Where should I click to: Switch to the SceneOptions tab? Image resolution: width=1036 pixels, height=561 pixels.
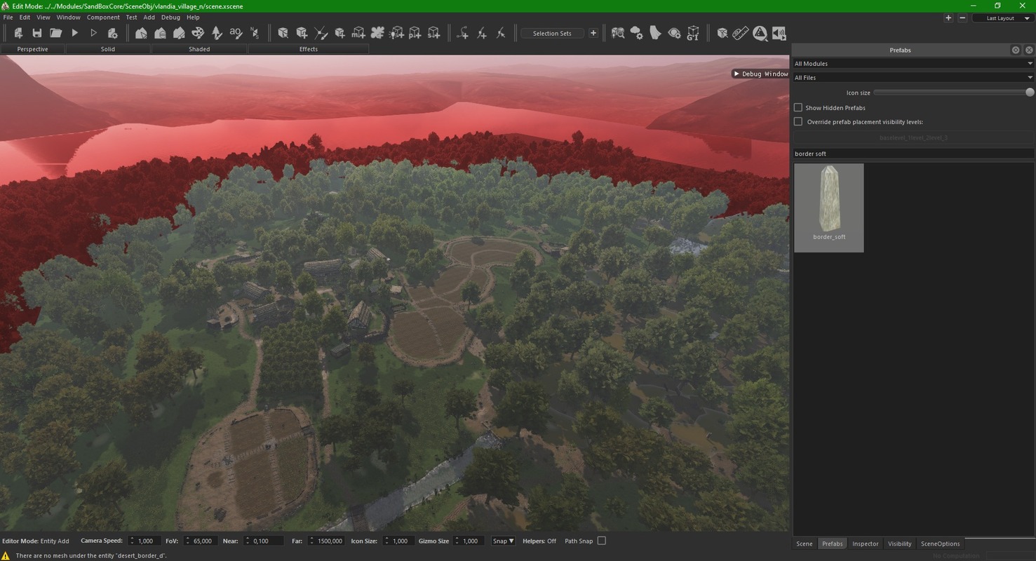941,543
